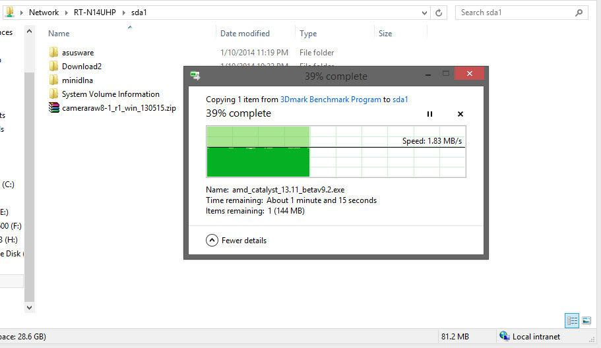Select the minidlna folder icon
This screenshot has height=348, width=601.
(x=53, y=80)
